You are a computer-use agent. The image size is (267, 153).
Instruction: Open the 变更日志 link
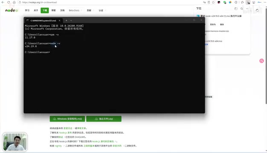click(x=68, y=128)
